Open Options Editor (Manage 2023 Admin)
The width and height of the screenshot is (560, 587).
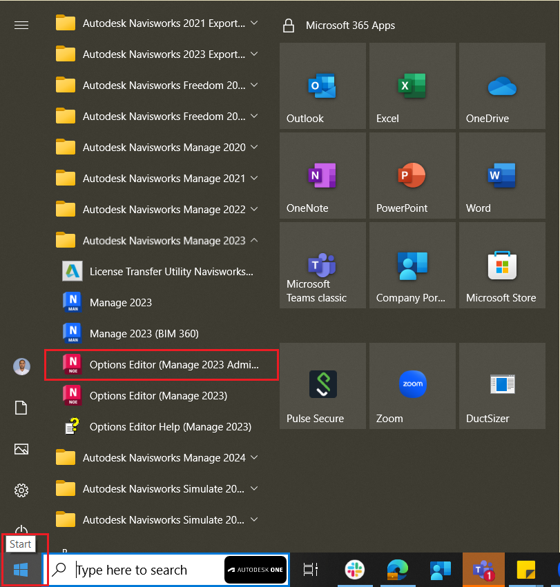(x=161, y=365)
